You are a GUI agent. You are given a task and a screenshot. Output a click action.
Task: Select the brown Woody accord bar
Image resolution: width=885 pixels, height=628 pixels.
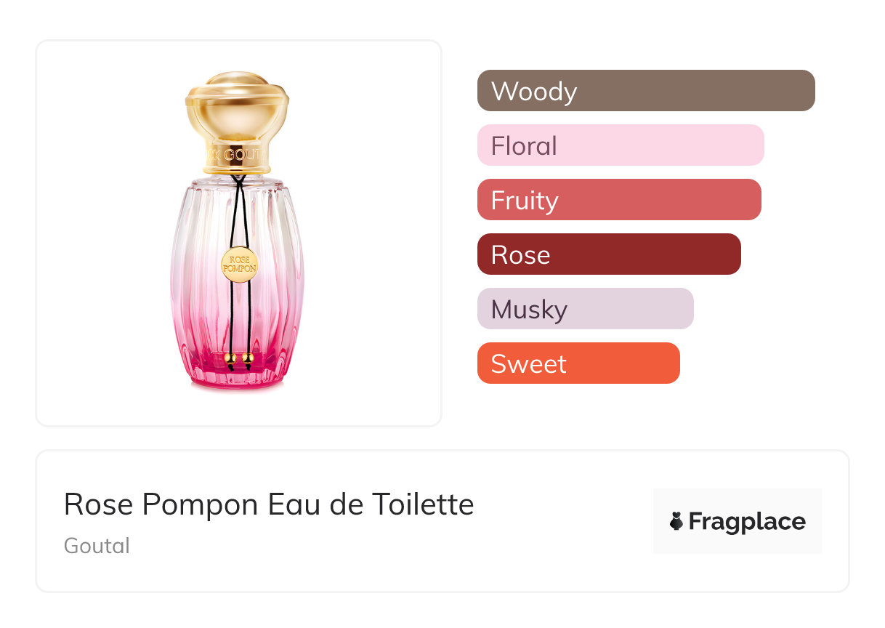pos(646,91)
